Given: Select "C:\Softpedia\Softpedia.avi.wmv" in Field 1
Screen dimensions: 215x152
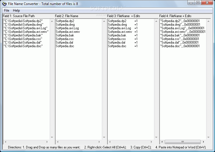Looking at the screenshot, I should [x=26, y=32].
